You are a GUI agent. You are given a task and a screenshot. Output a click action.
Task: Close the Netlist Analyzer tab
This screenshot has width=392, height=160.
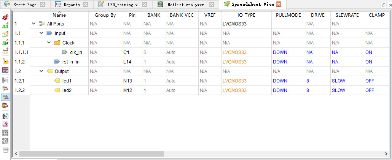[212, 5]
